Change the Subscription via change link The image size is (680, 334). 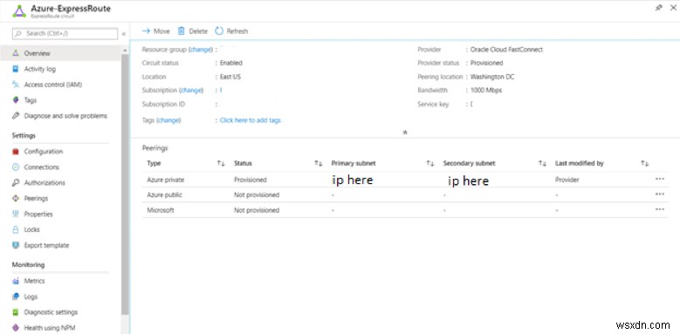click(191, 91)
